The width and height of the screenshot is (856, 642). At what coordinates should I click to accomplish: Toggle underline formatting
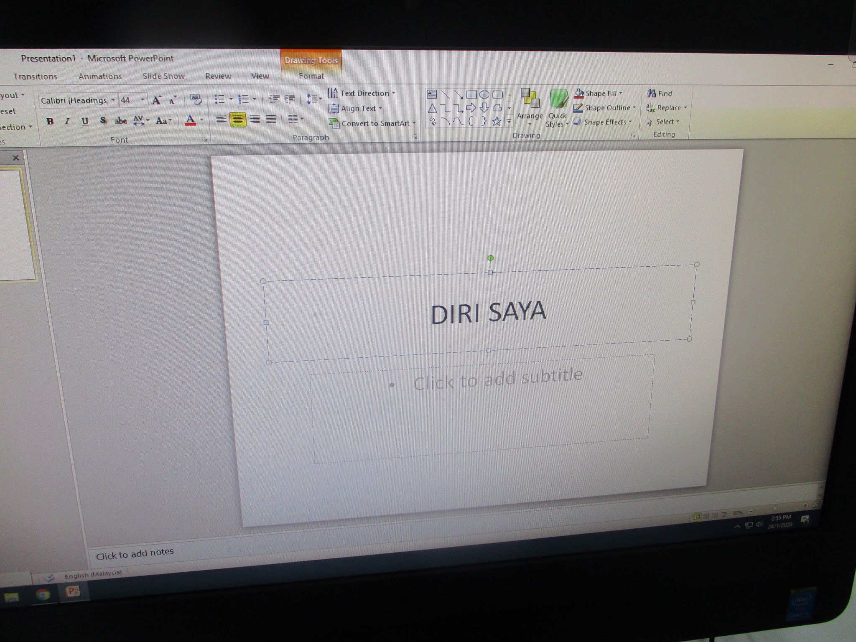pyautogui.click(x=85, y=121)
